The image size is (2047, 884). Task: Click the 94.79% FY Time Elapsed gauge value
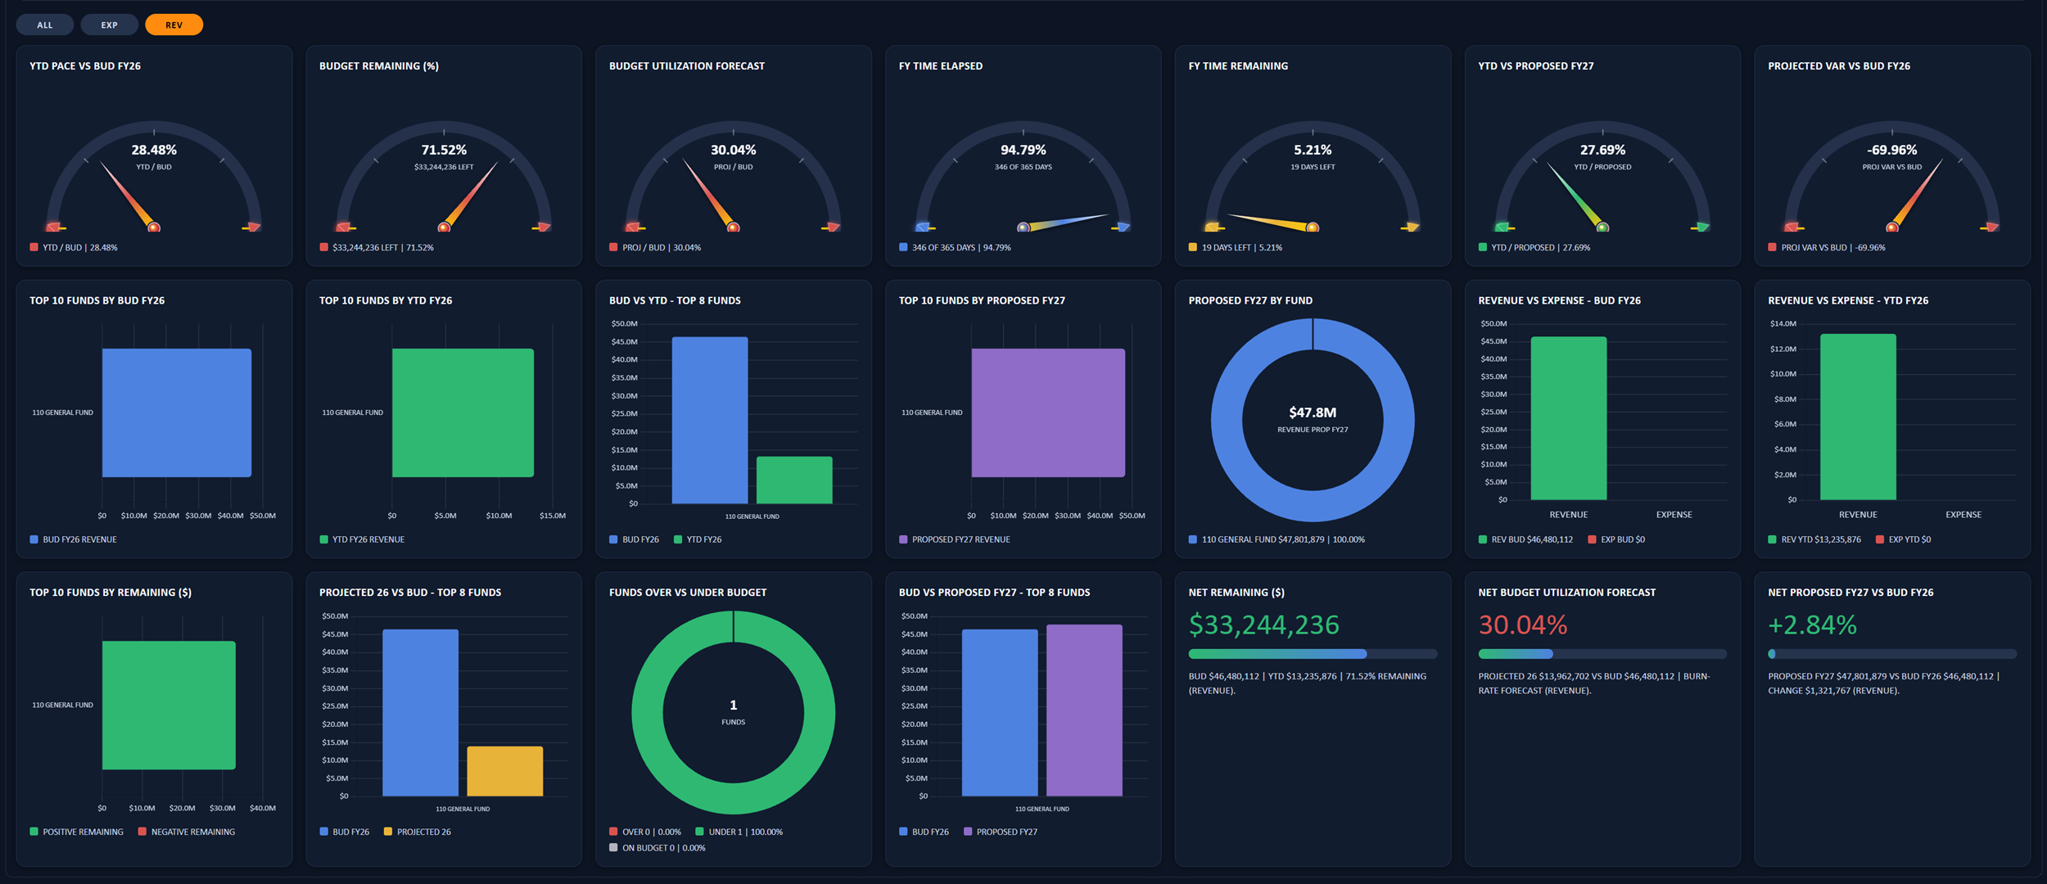[x=1023, y=150]
